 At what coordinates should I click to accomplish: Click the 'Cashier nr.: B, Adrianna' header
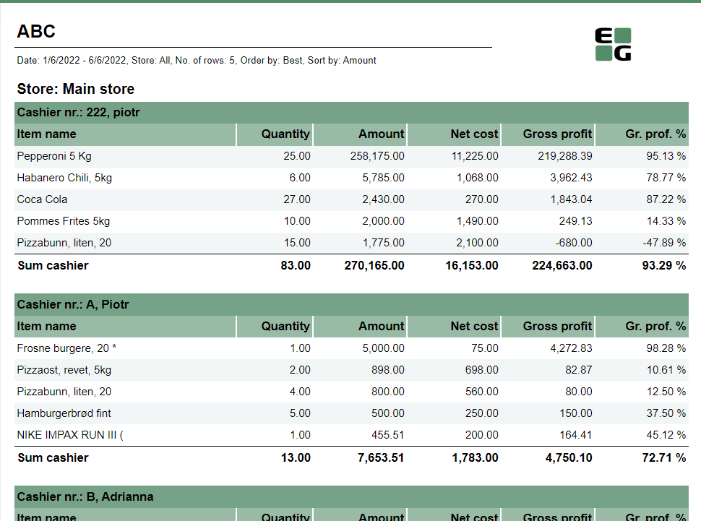(x=85, y=497)
